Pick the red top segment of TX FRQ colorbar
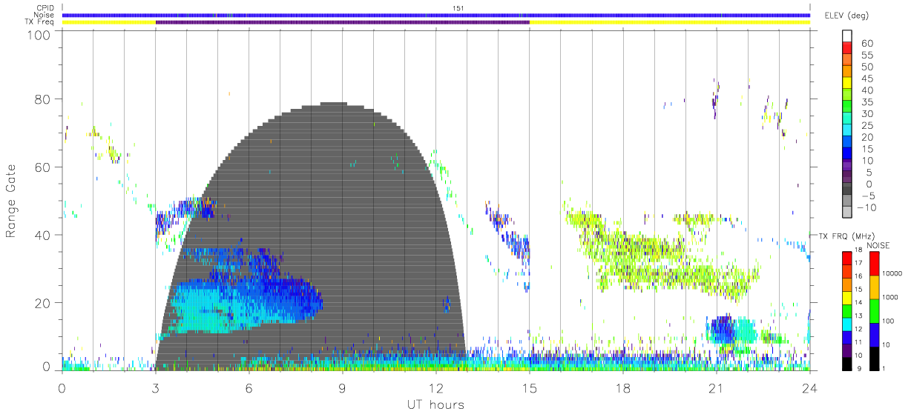This screenshot has width=911, height=420. [847, 258]
